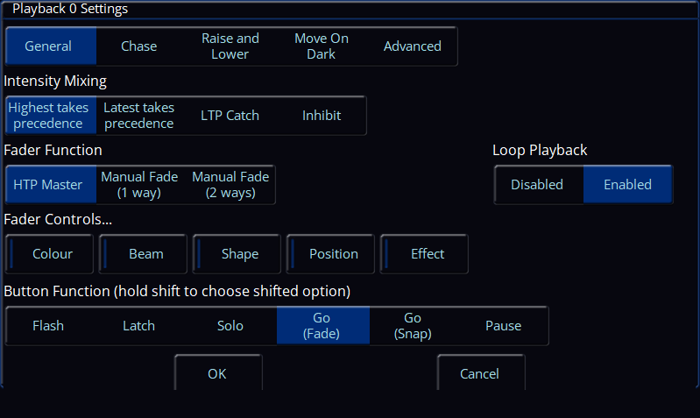This screenshot has height=418, width=700.
Task: Disable Loop Playback
Action: (537, 185)
